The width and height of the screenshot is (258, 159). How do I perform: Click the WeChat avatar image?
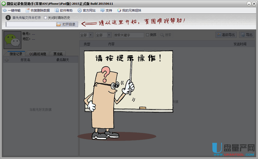(12, 40)
